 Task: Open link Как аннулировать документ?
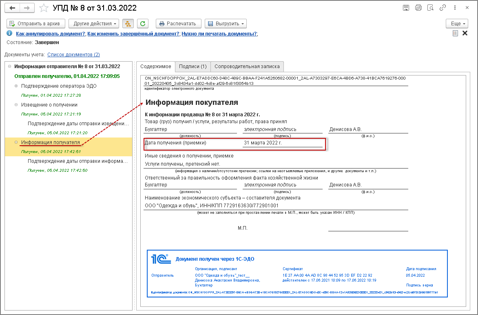(51, 34)
